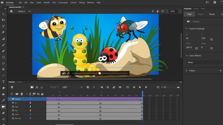Go to previous keyframe arrow
The width and height of the screenshot is (223, 125).
point(82,87)
